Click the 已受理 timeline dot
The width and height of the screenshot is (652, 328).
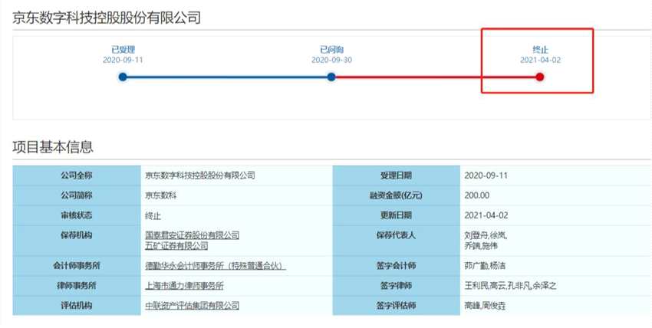[123, 77]
